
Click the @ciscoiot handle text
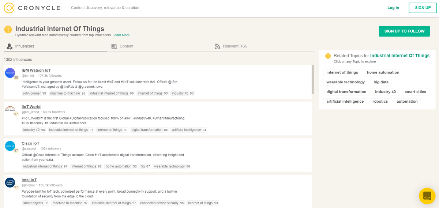29,149
